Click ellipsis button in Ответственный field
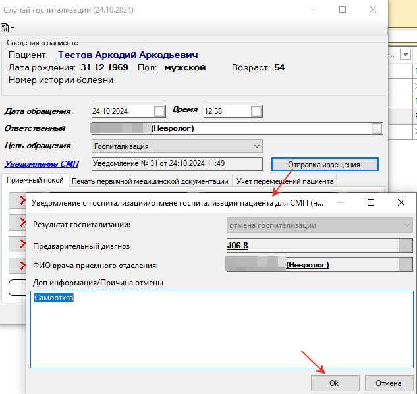 [376, 128]
